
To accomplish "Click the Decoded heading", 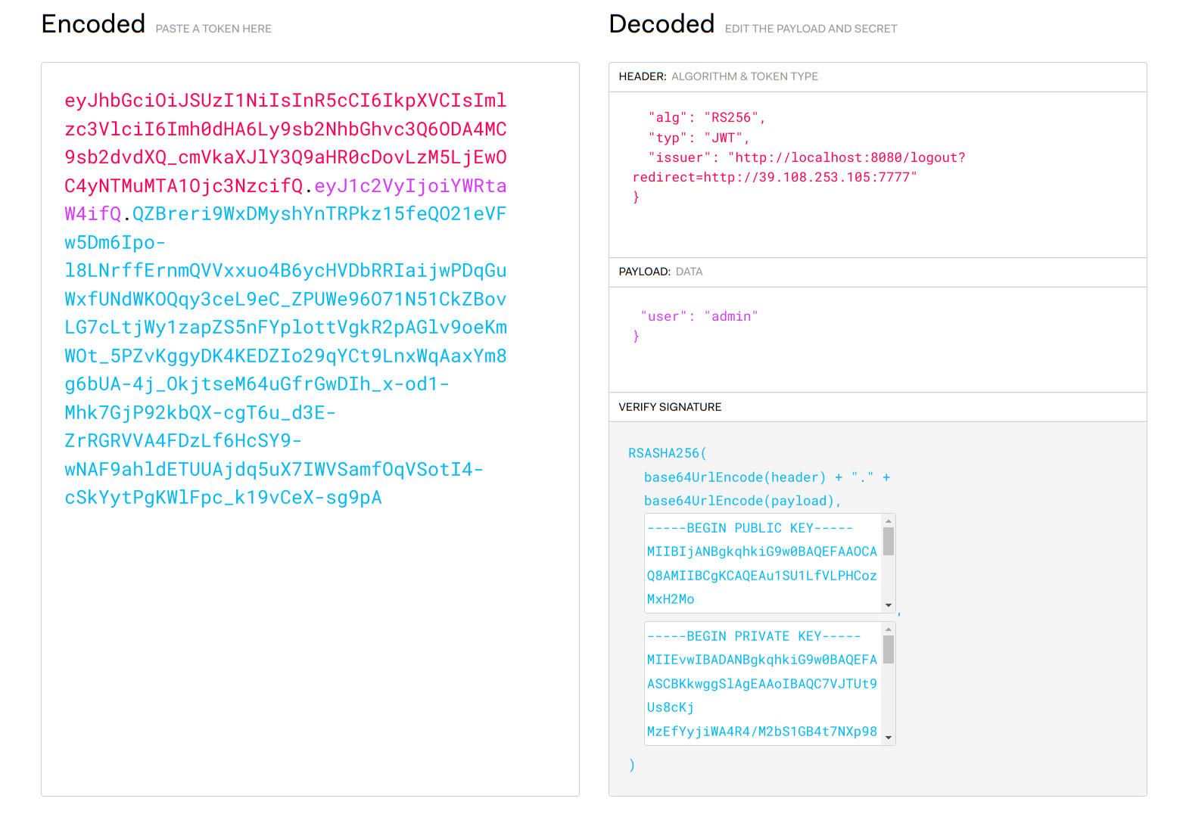I will [661, 24].
